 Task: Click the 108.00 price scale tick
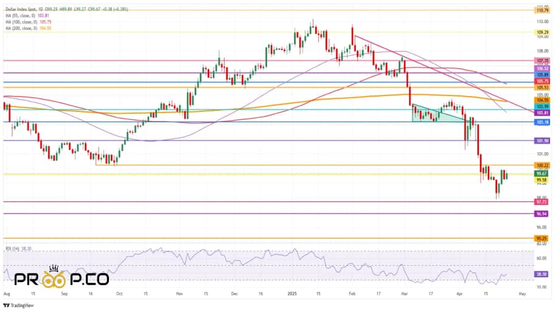coord(542,51)
